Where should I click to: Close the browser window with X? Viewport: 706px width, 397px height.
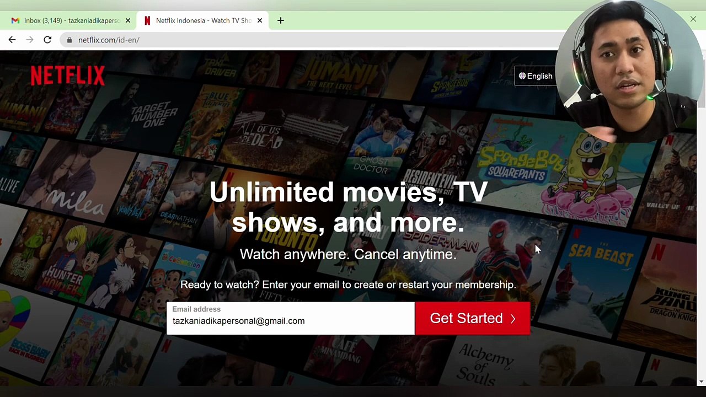[693, 20]
